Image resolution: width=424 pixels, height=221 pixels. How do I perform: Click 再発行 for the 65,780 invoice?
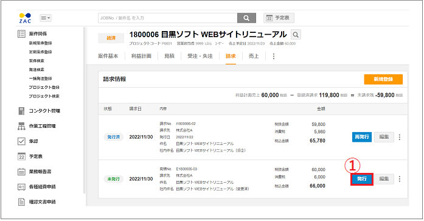pos(362,137)
